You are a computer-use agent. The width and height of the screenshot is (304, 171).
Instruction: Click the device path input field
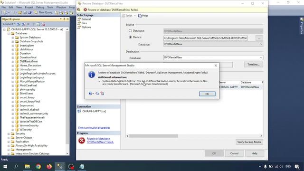205,38
